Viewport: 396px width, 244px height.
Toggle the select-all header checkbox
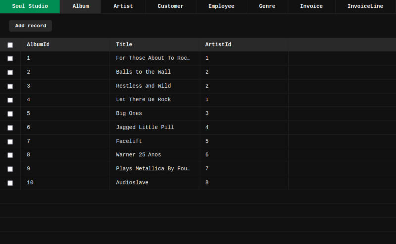point(10,45)
